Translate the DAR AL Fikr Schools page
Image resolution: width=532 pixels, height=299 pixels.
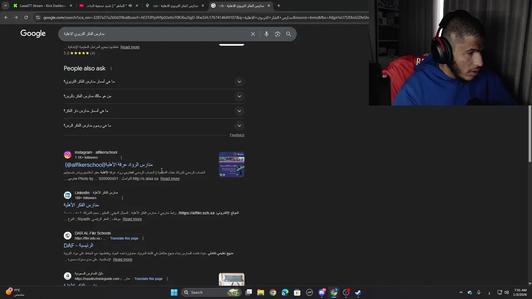click(x=124, y=238)
